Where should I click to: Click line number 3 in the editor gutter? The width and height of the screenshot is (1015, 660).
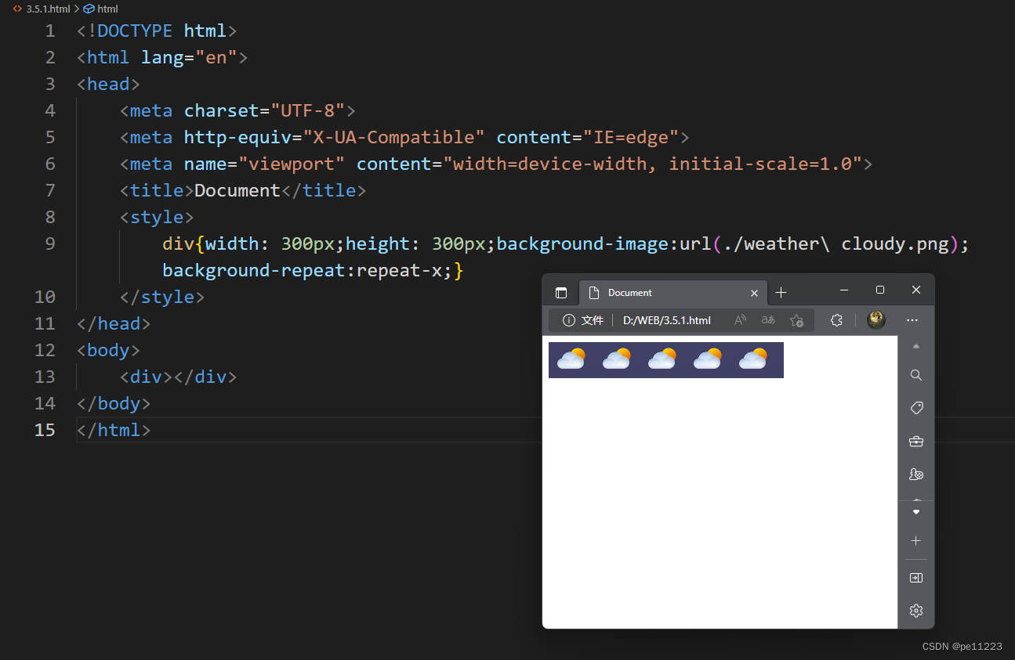point(50,84)
